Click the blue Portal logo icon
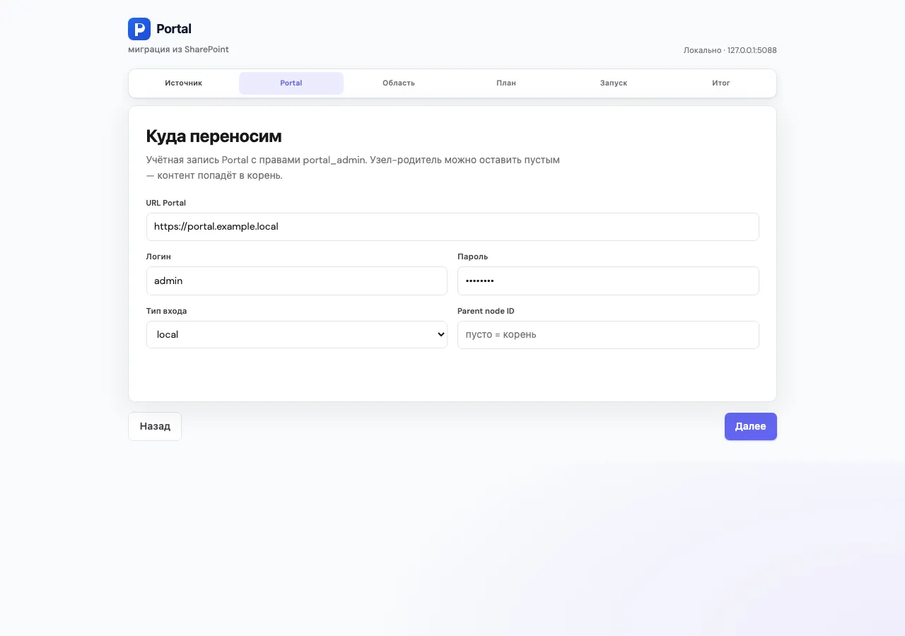This screenshot has height=636, width=905. pyautogui.click(x=139, y=29)
